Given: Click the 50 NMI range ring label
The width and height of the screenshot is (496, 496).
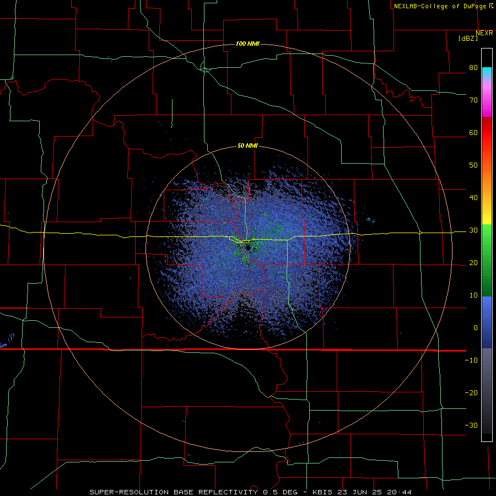Looking at the screenshot, I should pos(247,146).
